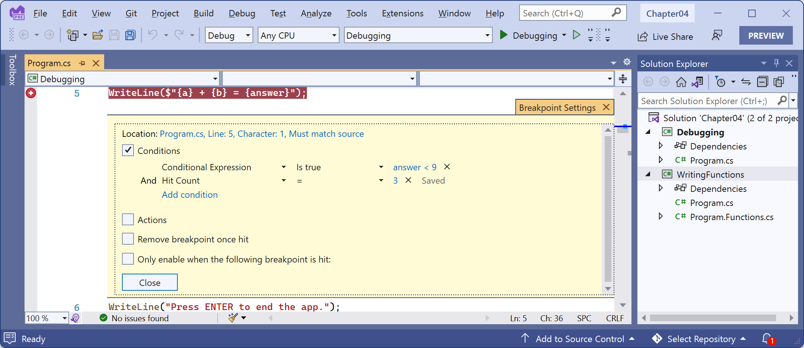Open the Debug configuration dropdown
Viewport: 804px width, 348px height.
229,35
